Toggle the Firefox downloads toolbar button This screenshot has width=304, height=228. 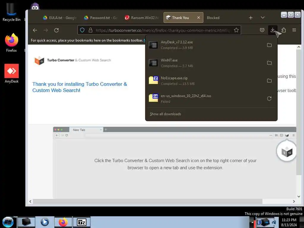[x=273, y=30]
